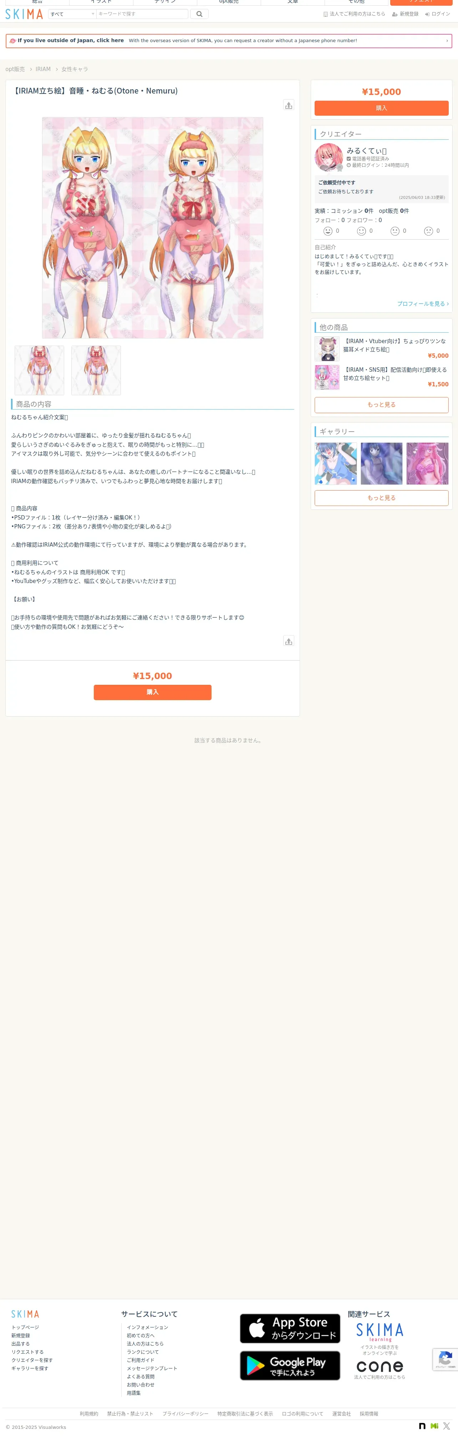Expand the overseas SKIMA banner chevron

[x=447, y=41]
